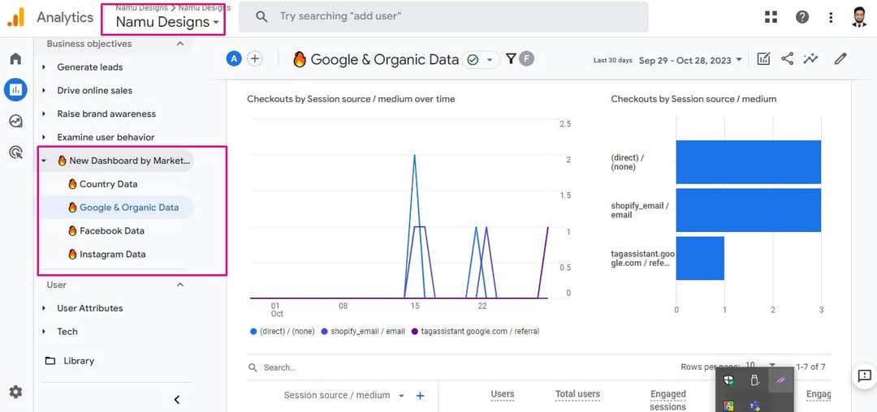Sort by the Total users column header
Screen dimensions: 877x412
578,394
